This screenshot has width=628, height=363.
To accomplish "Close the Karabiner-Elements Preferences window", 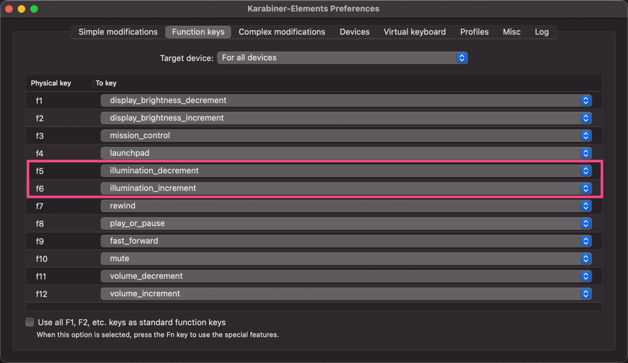I will coord(9,9).
